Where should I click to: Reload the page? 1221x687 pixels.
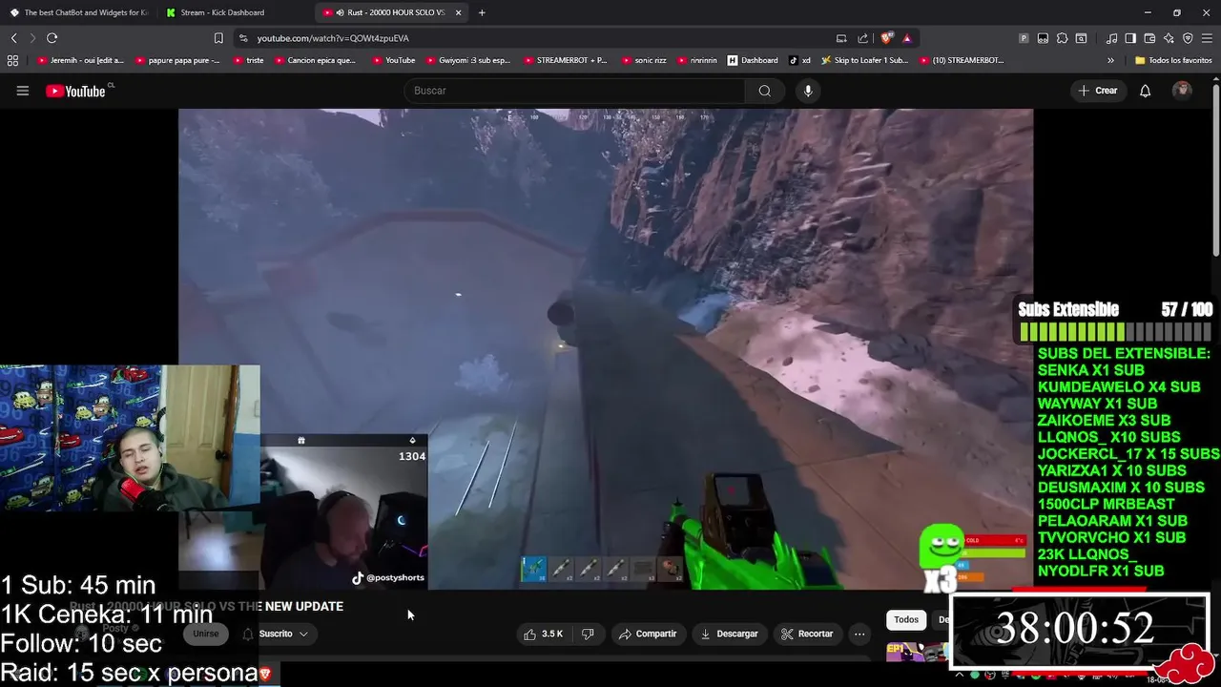click(52, 38)
